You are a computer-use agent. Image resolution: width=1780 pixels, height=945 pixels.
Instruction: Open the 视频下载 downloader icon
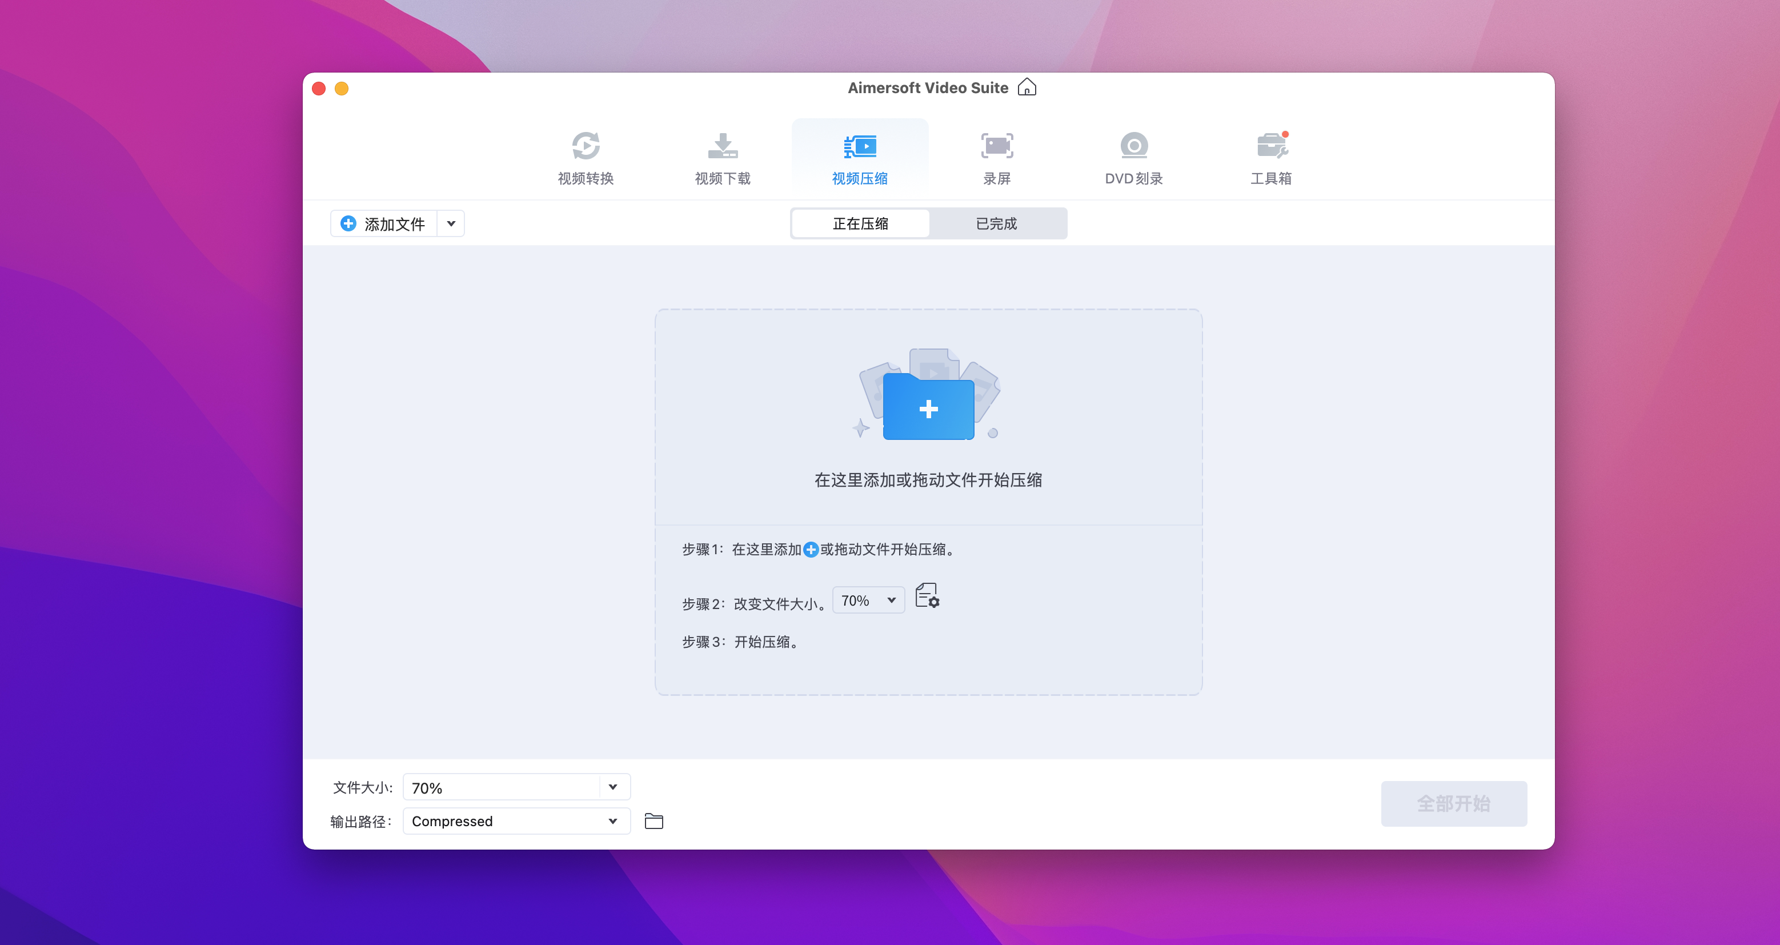(722, 146)
